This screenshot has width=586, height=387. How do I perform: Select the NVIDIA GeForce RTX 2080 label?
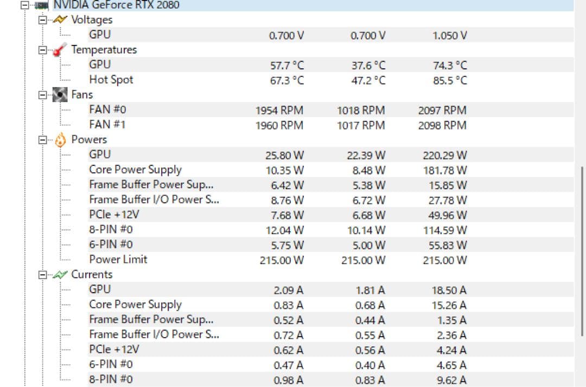coord(117,5)
